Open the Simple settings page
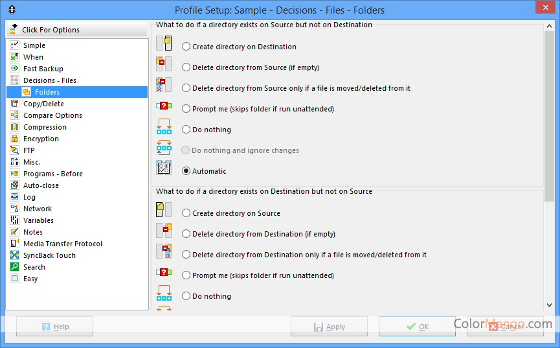 (34, 45)
